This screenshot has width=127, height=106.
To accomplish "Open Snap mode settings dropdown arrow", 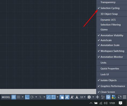I will [x=23, y=97].
